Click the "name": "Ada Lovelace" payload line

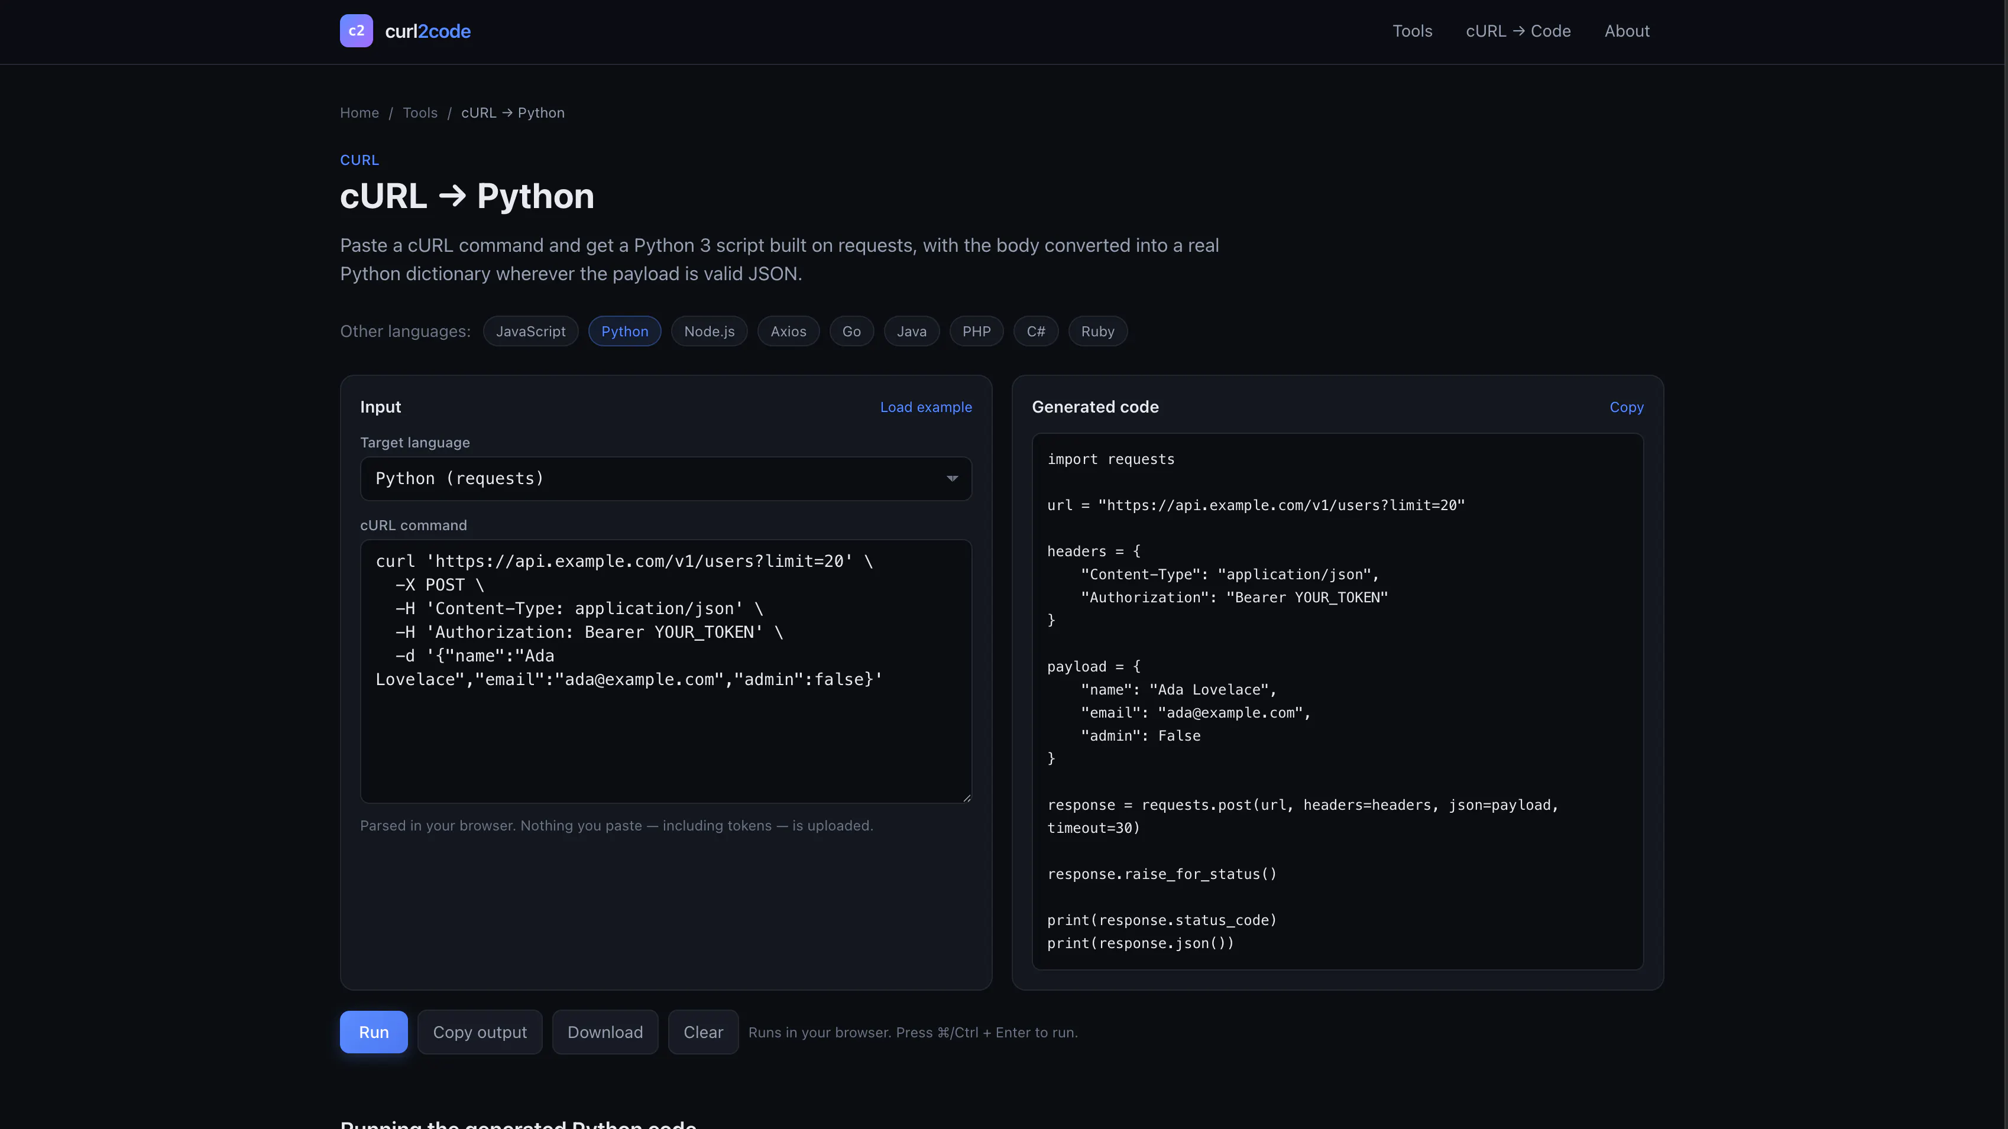pyautogui.click(x=1178, y=690)
